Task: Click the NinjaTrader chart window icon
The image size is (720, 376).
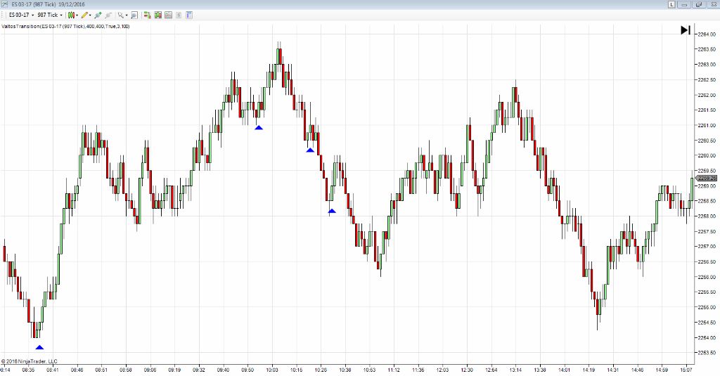Action: pos(6,4)
